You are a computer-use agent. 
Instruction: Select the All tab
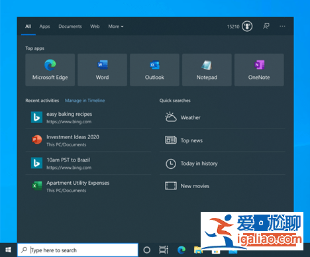tap(28, 26)
